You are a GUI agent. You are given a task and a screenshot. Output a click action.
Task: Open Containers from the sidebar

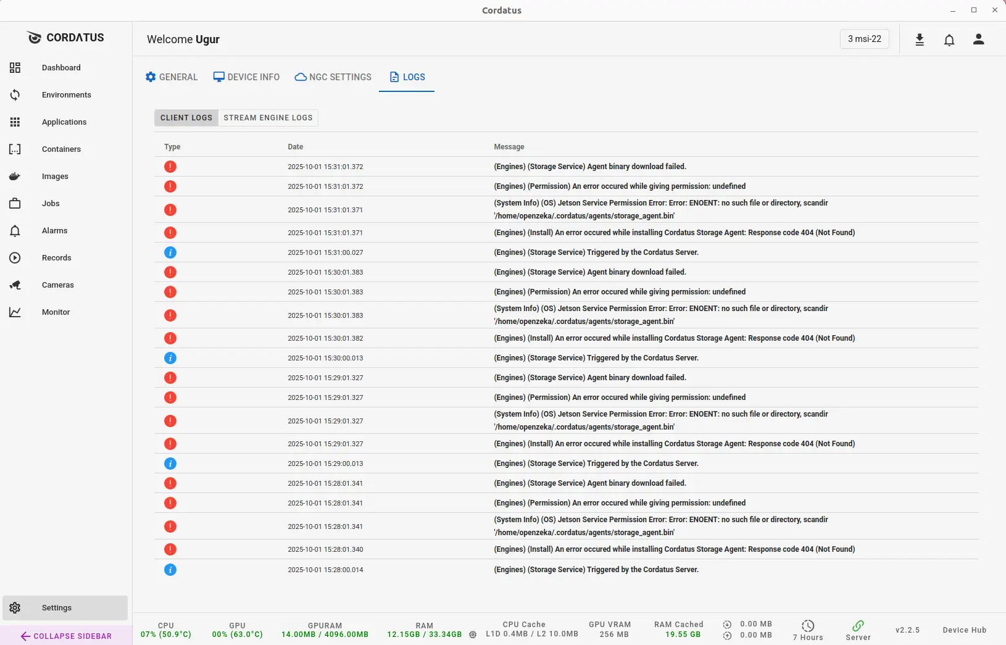pos(61,149)
